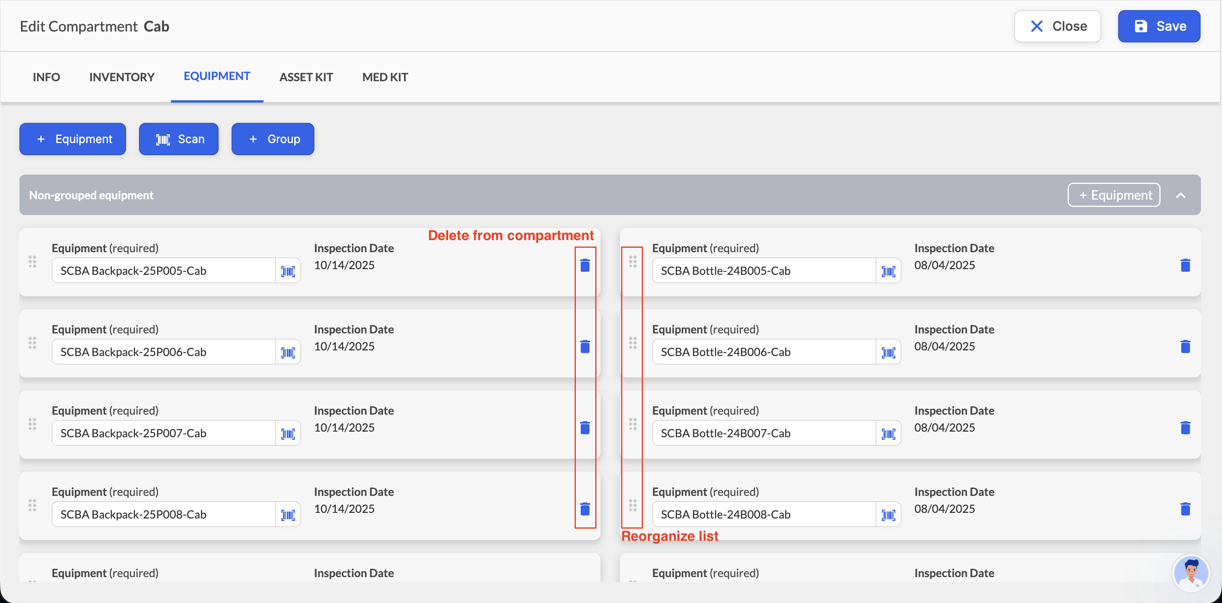Edit the SCBA Backpack-25P006-Cab equipment field
Screen dimensions: 1222x603
tap(164, 352)
